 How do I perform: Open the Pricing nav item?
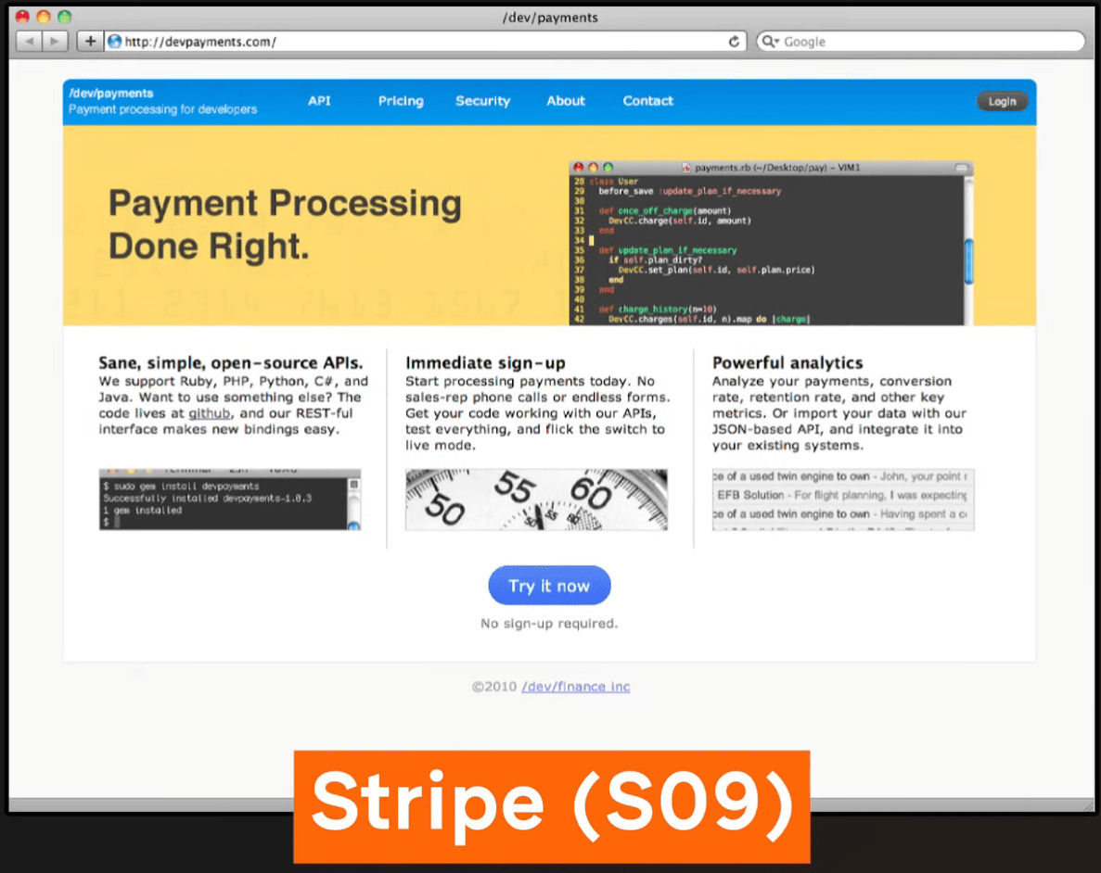(401, 101)
